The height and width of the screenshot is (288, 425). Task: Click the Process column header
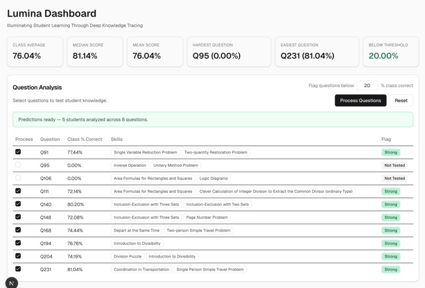[x=24, y=139]
